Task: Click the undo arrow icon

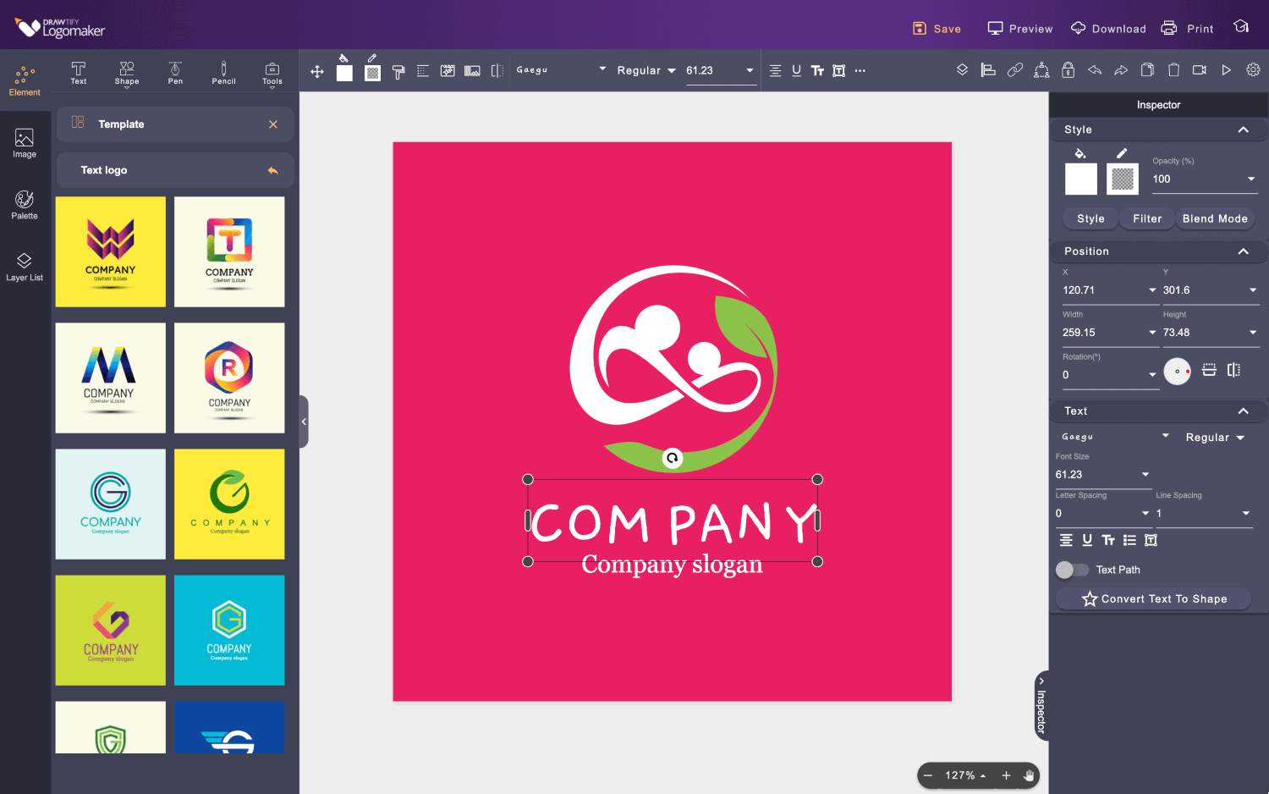Action: [1095, 70]
